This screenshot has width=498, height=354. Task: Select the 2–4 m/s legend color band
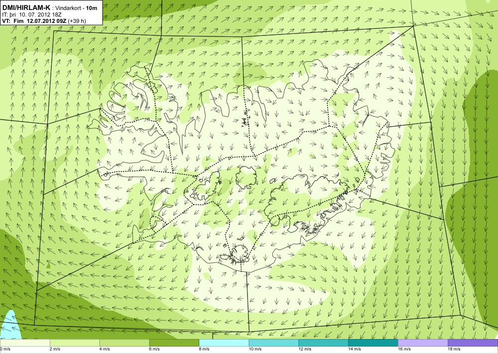coord(75,343)
